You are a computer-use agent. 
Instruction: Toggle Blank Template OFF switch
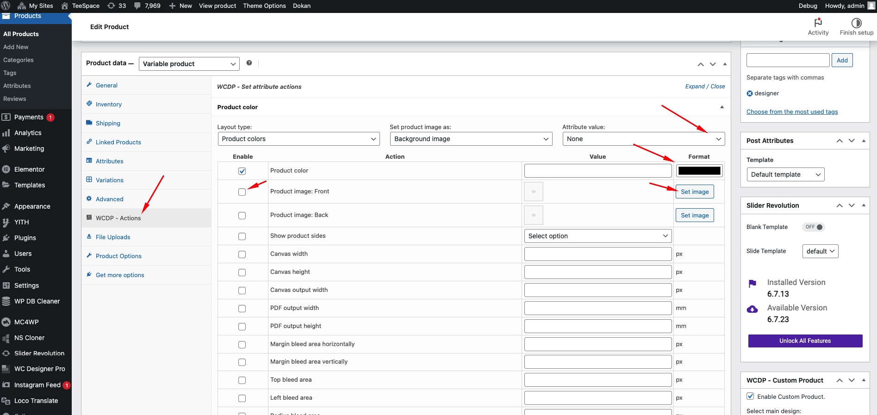click(x=814, y=227)
